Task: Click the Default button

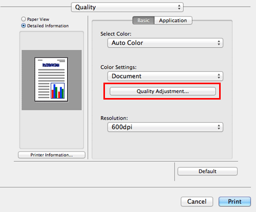Action: 207,171
